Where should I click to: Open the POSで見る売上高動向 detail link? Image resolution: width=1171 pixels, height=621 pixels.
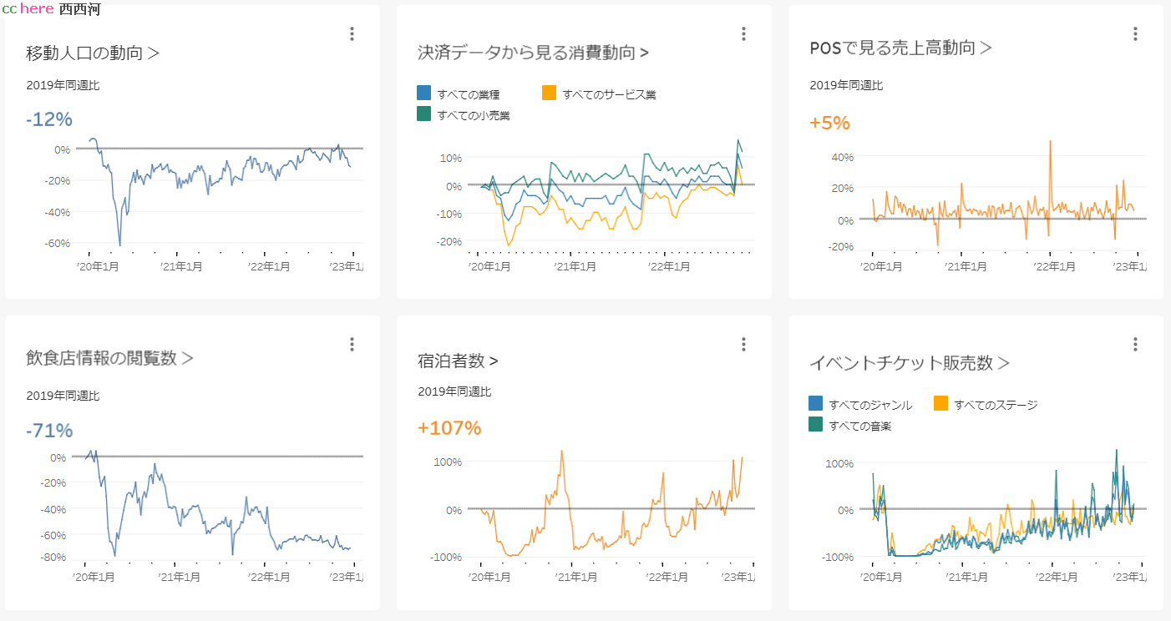(x=900, y=48)
